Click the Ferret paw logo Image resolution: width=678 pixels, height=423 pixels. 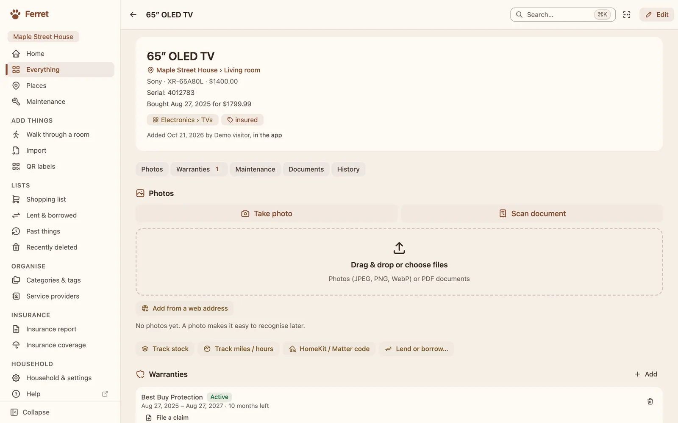tap(15, 14)
